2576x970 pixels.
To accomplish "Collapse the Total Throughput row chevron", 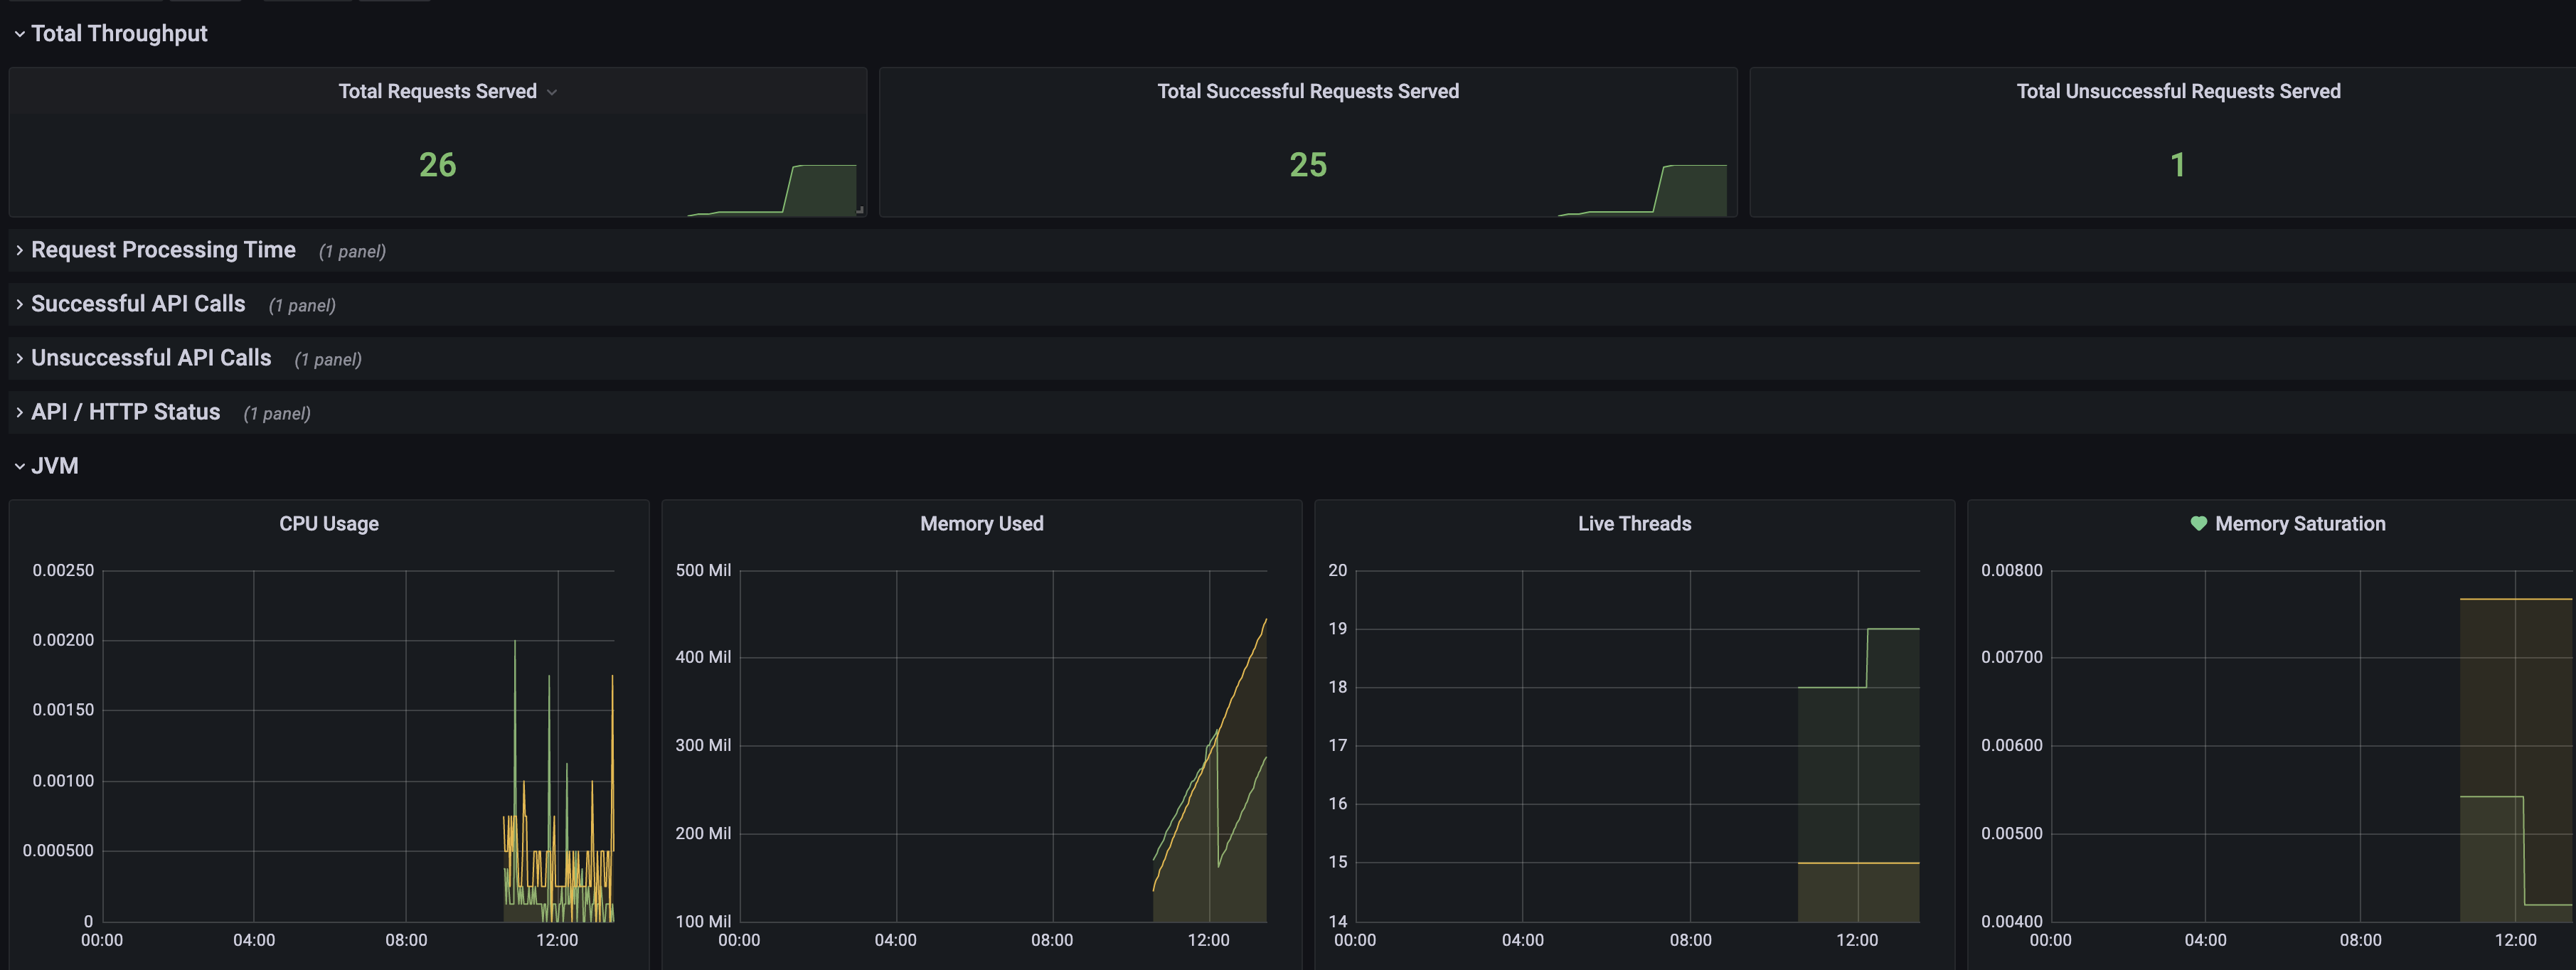I will coord(19,34).
